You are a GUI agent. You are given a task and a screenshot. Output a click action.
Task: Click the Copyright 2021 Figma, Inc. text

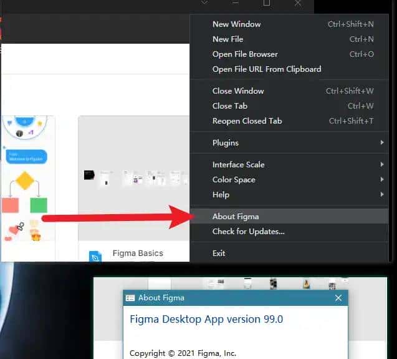[x=183, y=353]
